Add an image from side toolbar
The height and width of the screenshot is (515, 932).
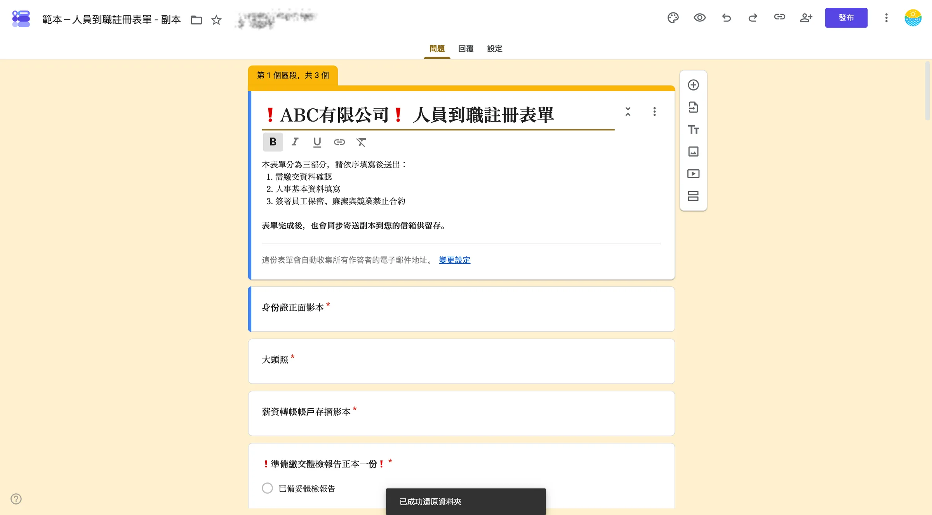click(693, 151)
